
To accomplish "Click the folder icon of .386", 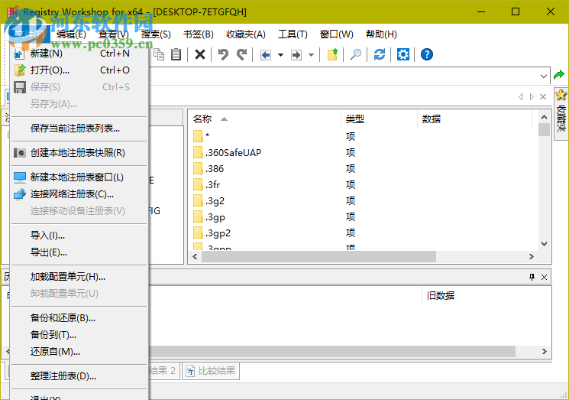I will click(198, 168).
